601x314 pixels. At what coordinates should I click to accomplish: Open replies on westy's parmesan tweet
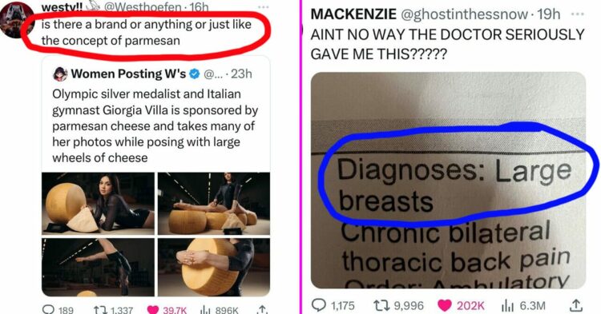tap(58, 309)
